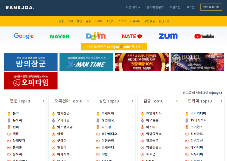Screen dimensions: 227x161
Task: Select 스포츠 in the yellow category bar
Action: [122, 21]
